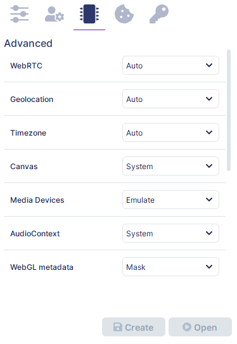Click the vertical scrollbar of settings list

229,110
